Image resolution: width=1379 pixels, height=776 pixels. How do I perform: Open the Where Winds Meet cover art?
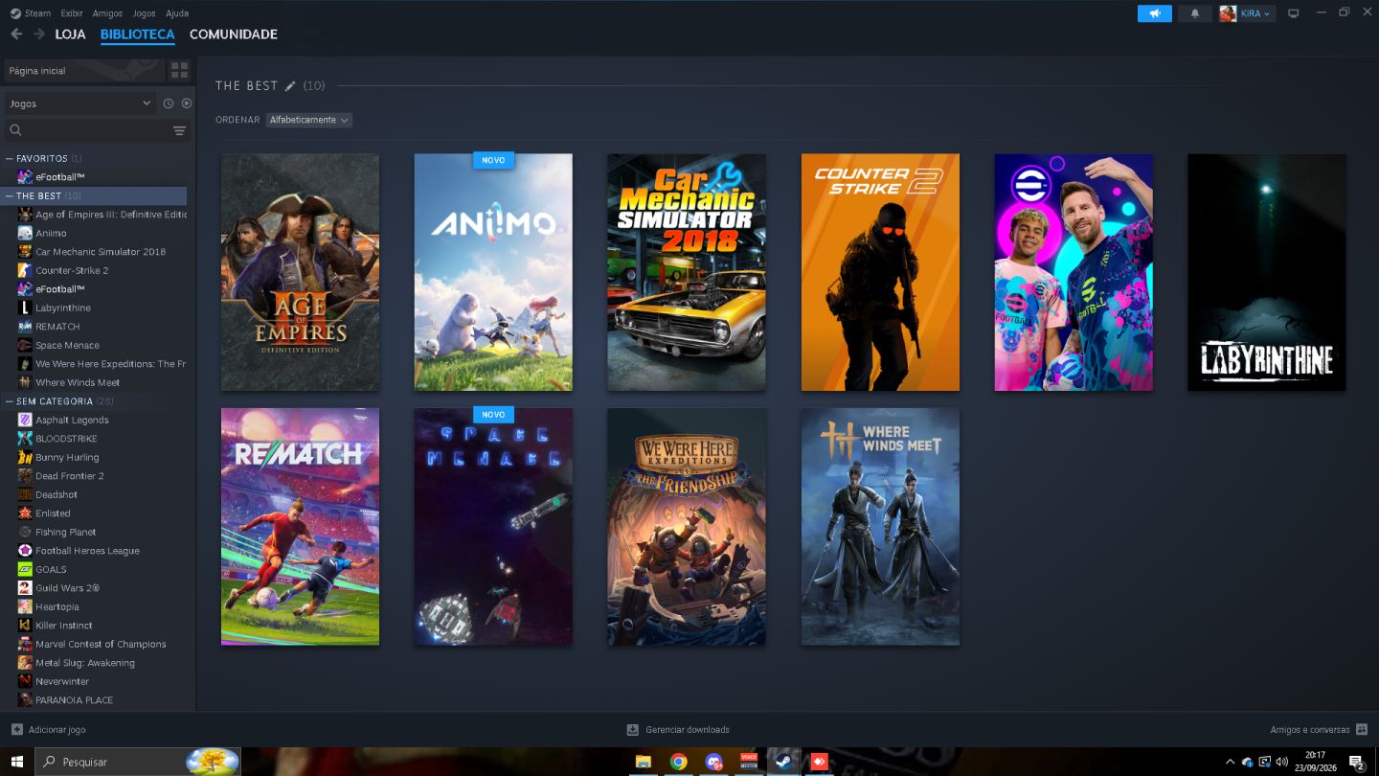[x=880, y=527]
